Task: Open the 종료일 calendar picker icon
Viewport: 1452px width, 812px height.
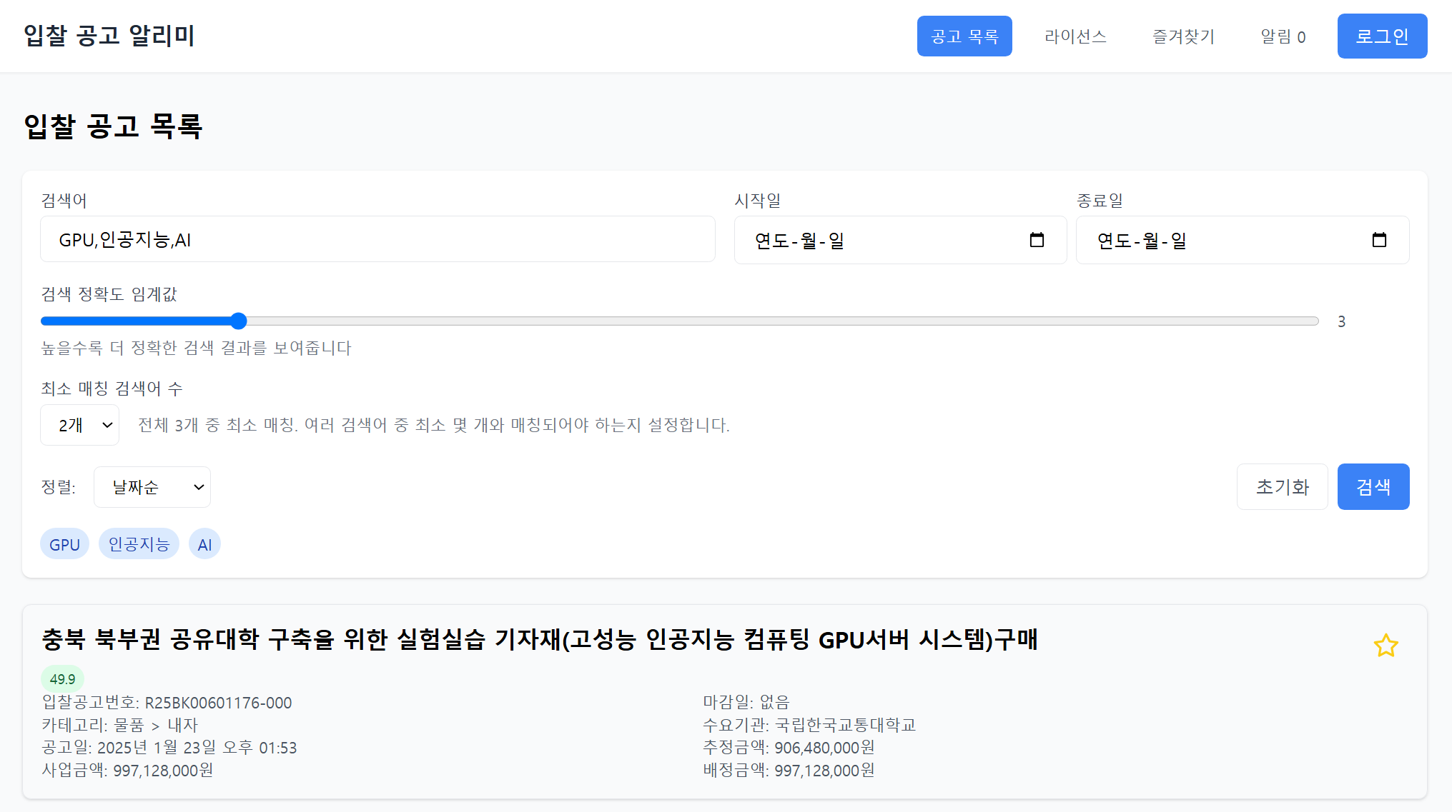Action: tap(1379, 240)
